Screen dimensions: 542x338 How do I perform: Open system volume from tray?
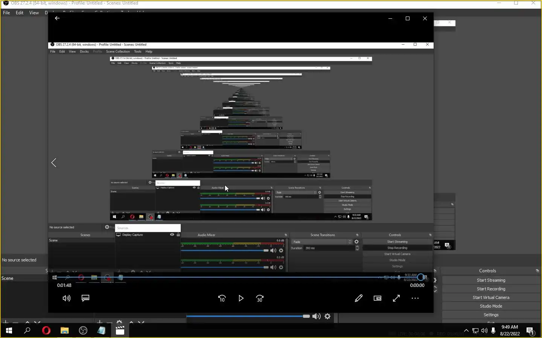point(484,330)
